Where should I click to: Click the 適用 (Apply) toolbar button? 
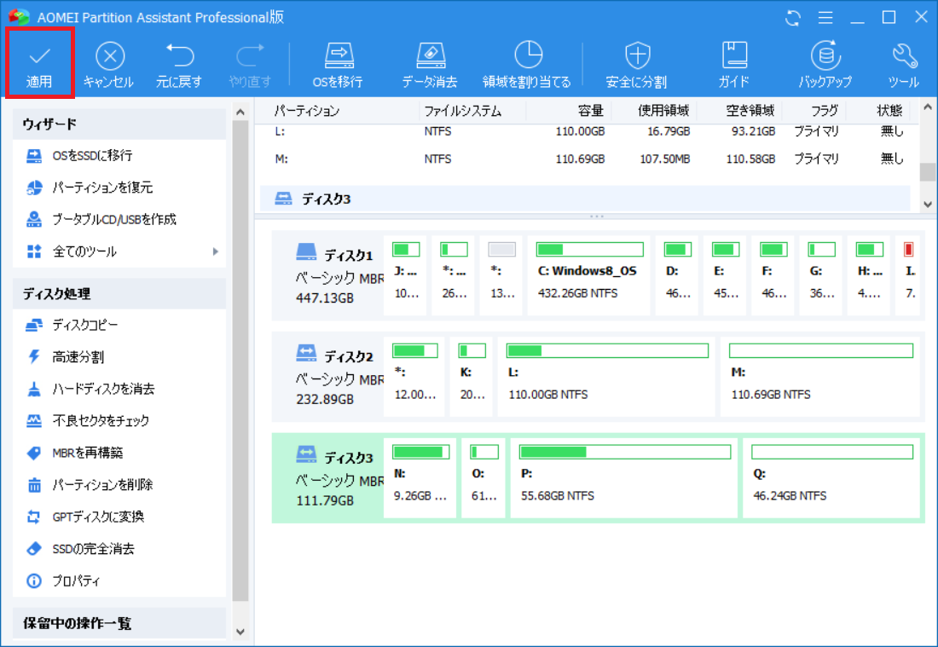[x=39, y=64]
